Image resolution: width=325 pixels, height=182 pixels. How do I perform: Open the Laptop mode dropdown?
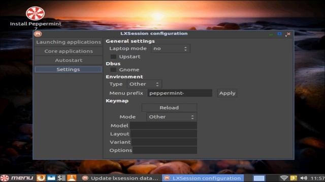(170, 49)
